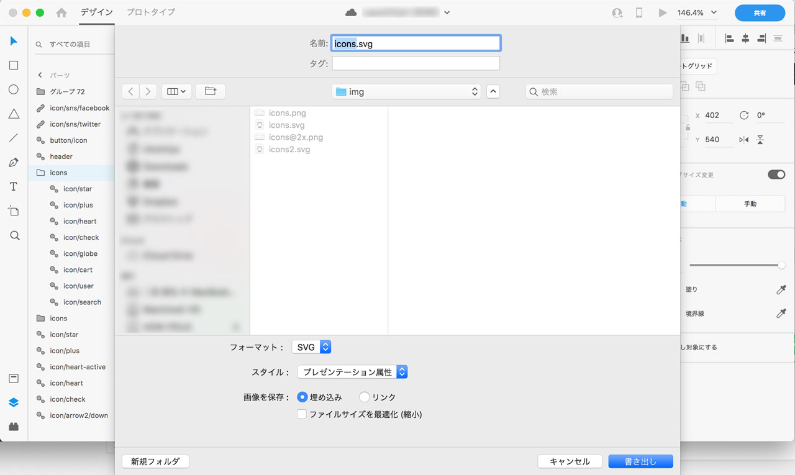The image size is (795, 475).
Task: Click the desktop preview play icon
Action: pos(663,12)
